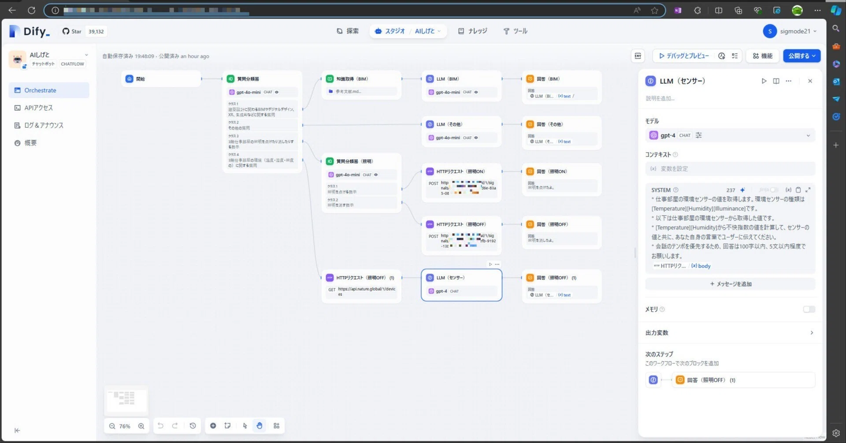846x443 pixels.
Task: Click デバッグとプレビュー button
Action: point(683,56)
